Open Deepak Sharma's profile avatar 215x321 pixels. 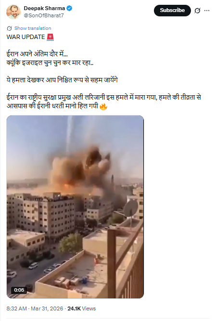13,12
